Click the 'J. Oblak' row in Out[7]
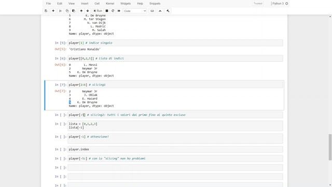 (83, 95)
